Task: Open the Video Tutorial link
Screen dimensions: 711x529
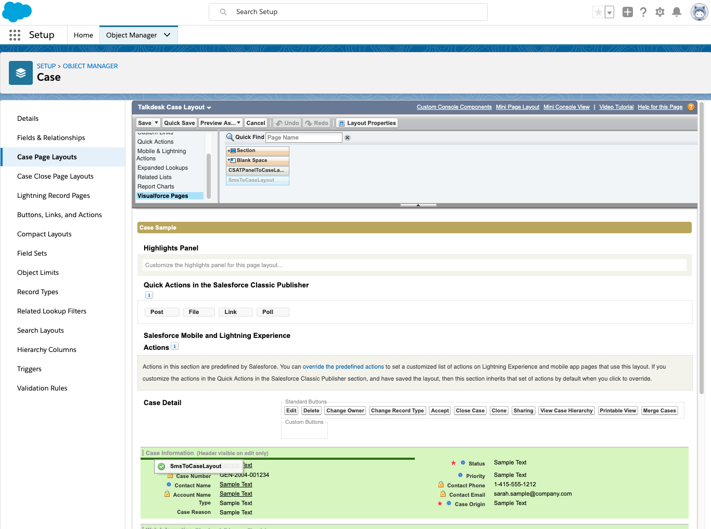Action: coord(616,107)
